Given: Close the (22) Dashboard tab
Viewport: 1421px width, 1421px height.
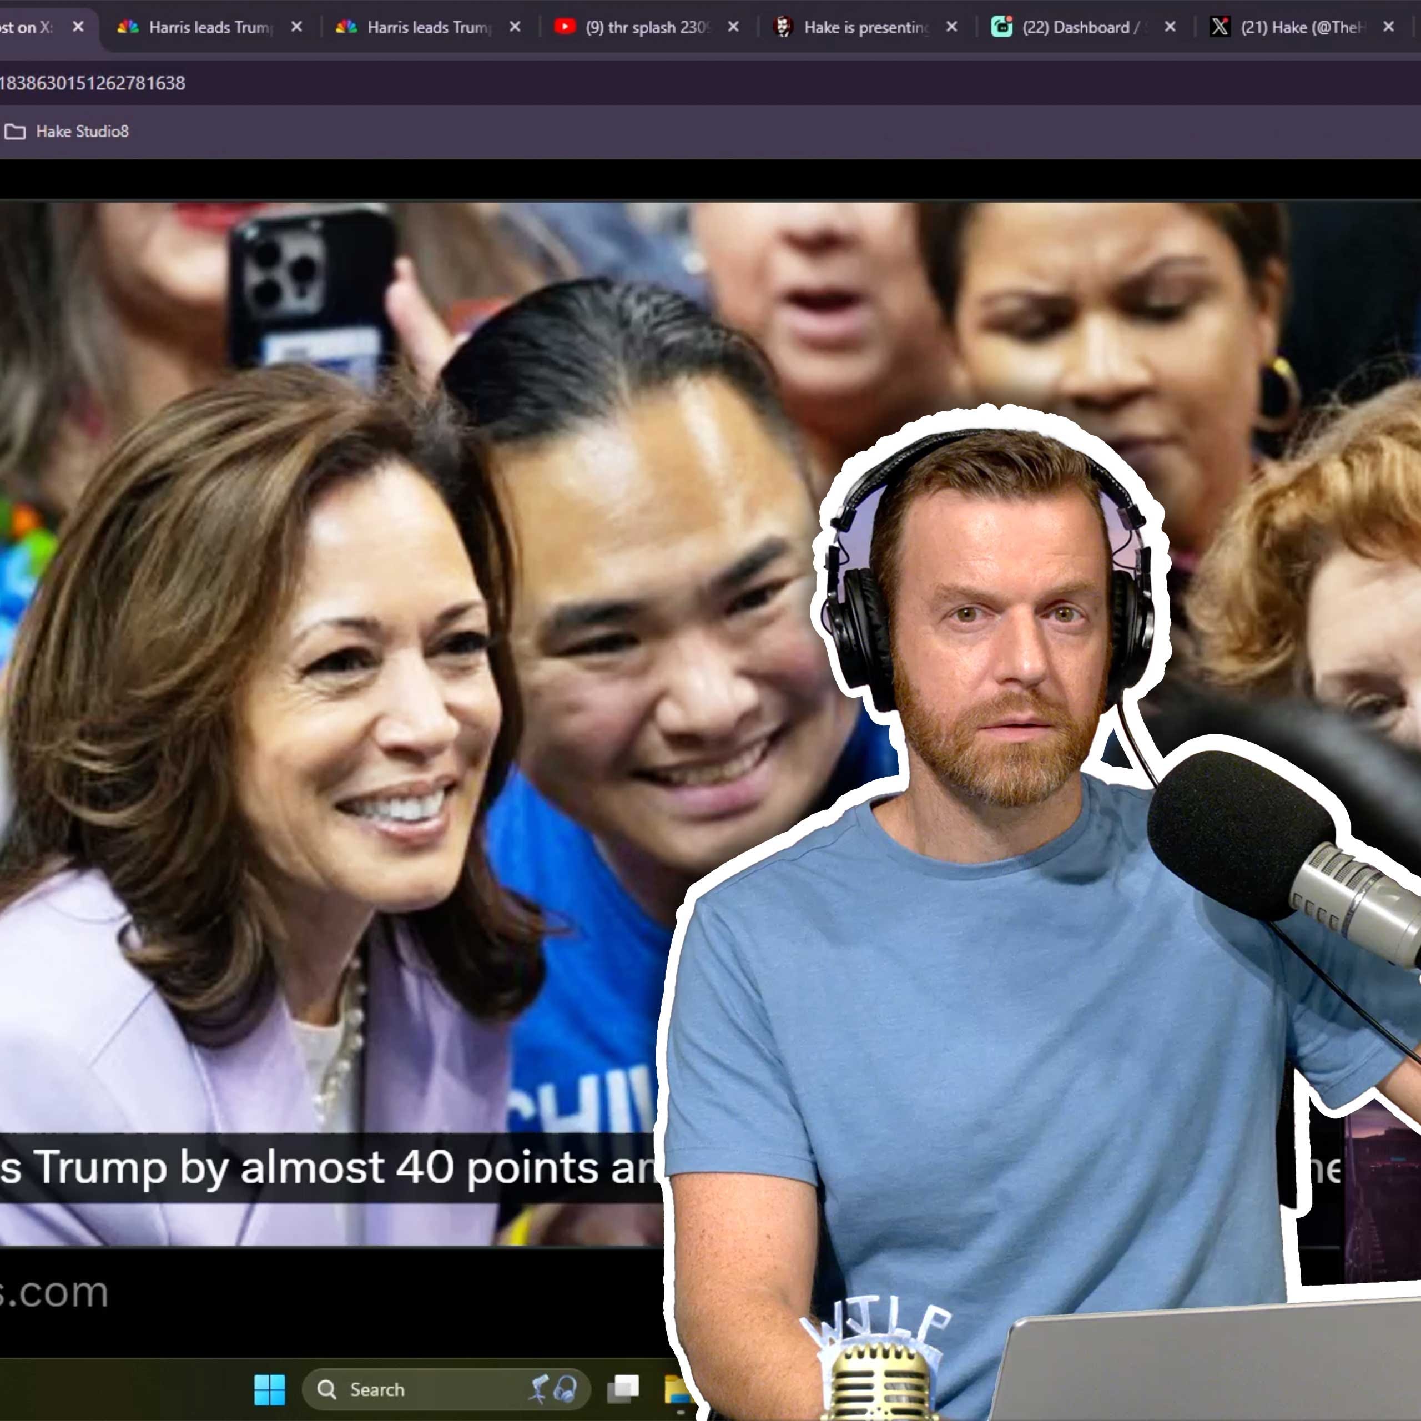Looking at the screenshot, I should click(1170, 27).
